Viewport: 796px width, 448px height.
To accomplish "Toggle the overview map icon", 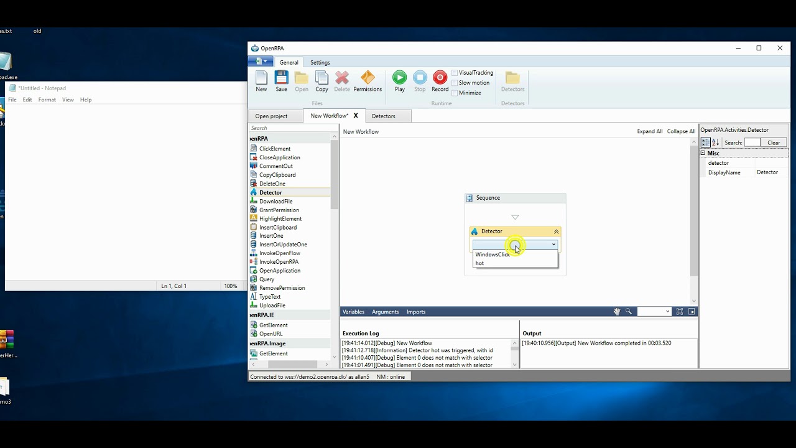I will 692,312.
